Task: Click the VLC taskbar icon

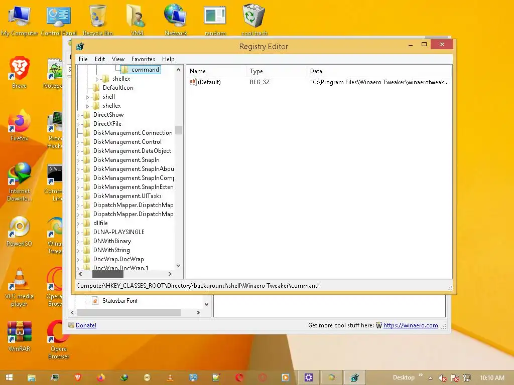Action: [x=170, y=377]
